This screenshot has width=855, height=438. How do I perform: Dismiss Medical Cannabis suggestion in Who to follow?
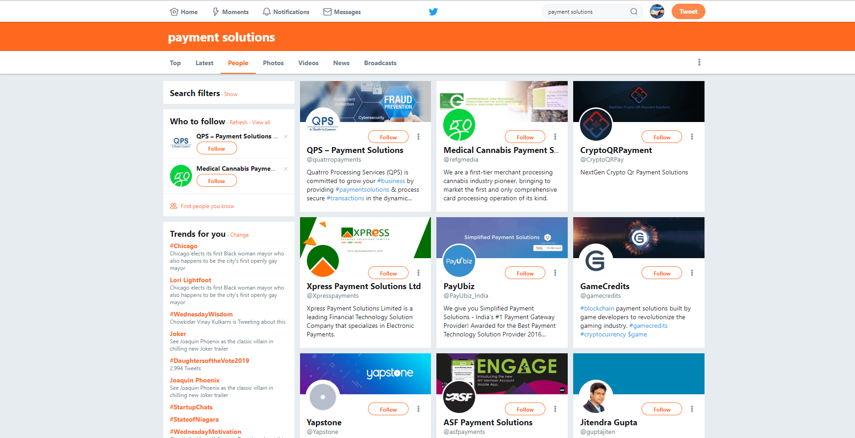click(286, 169)
